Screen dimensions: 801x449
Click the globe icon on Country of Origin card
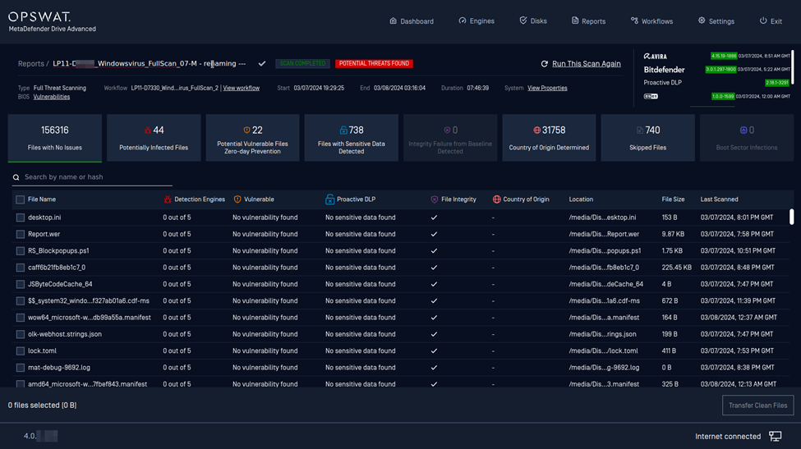537,131
